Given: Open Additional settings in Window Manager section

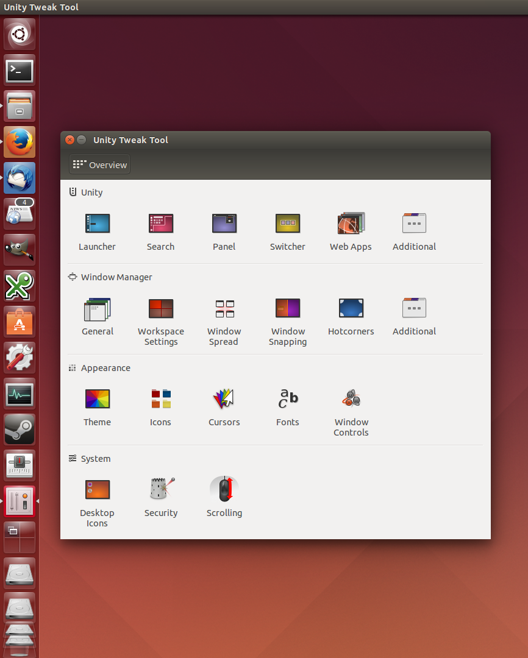Looking at the screenshot, I should pyautogui.click(x=414, y=308).
